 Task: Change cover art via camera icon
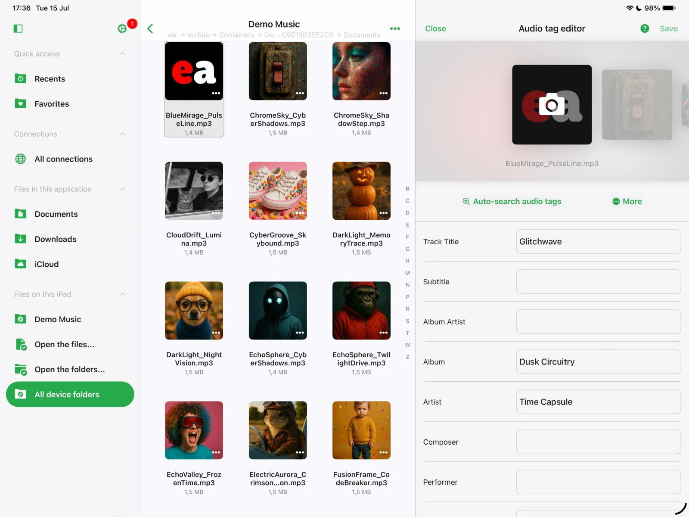[552, 105]
